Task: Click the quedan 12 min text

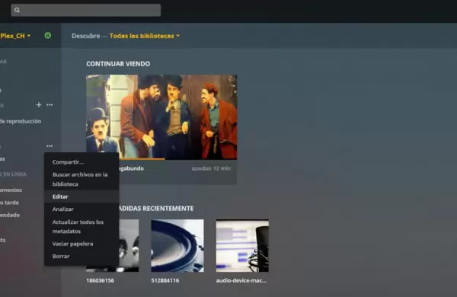Action: click(x=211, y=168)
